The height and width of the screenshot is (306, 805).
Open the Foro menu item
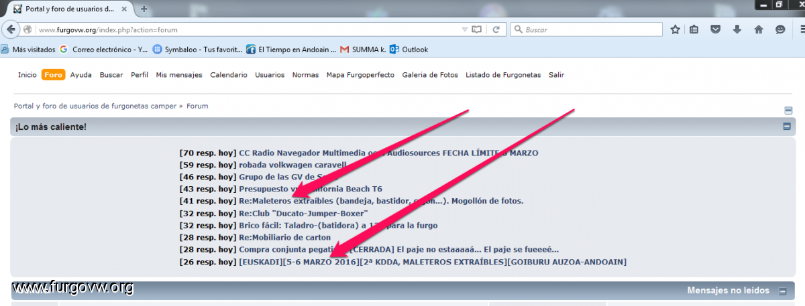click(x=53, y=75)
